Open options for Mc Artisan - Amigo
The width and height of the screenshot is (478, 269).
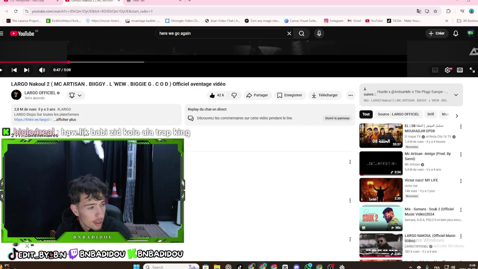point(461,154)
